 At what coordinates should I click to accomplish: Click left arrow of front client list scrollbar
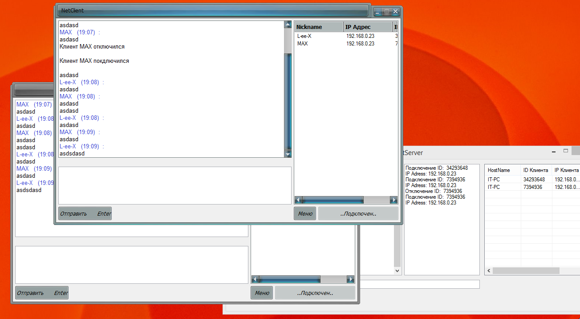tap(298, 200)
